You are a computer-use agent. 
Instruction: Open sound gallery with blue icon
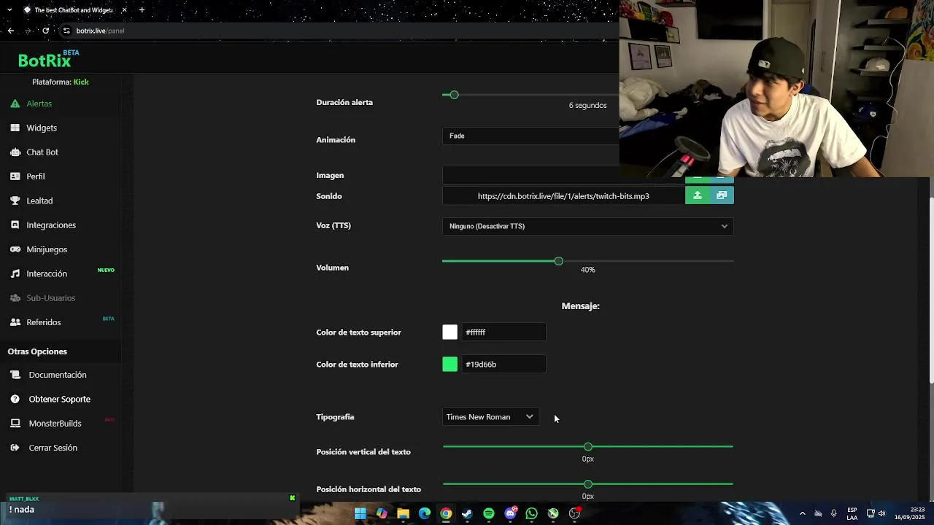pos(722,195)
